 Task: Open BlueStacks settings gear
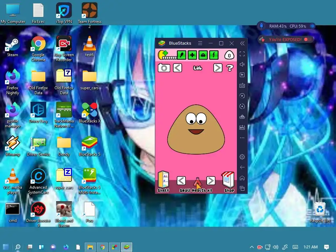point(242,157)
